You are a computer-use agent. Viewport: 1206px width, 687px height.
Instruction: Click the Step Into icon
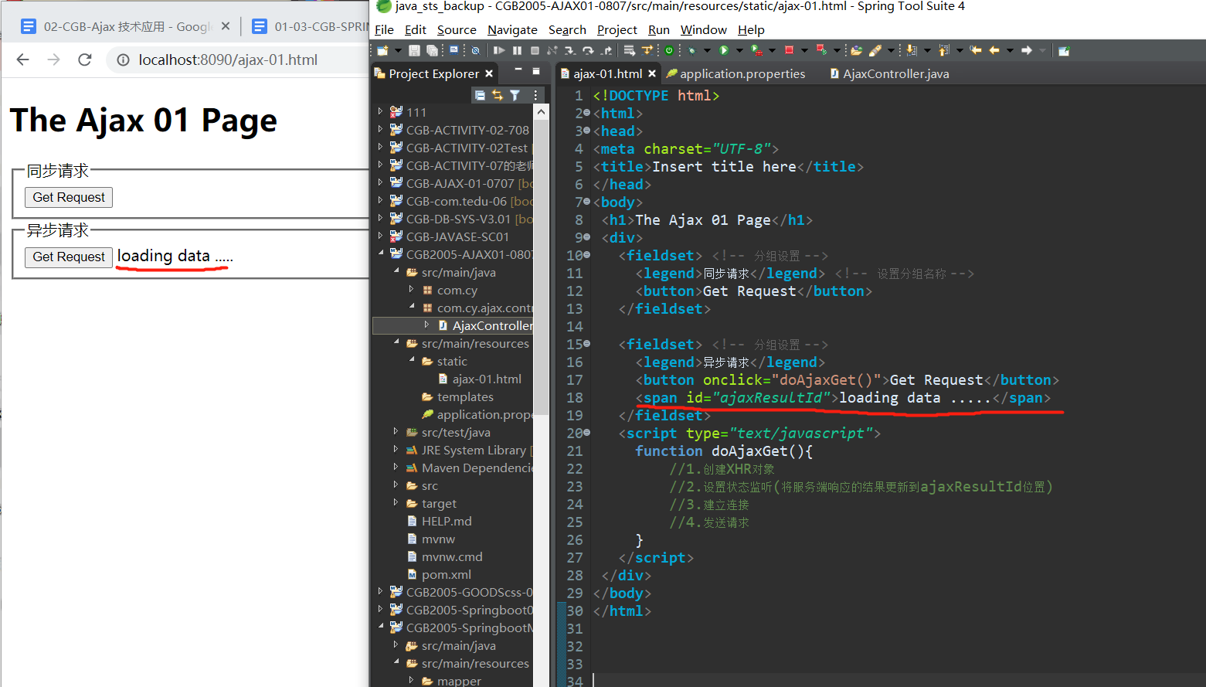(x=569, y=50)
